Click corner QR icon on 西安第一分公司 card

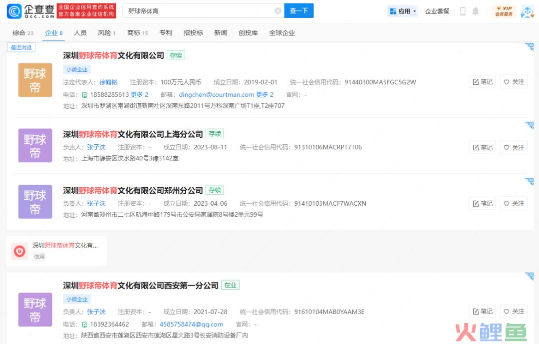(530, 276)
